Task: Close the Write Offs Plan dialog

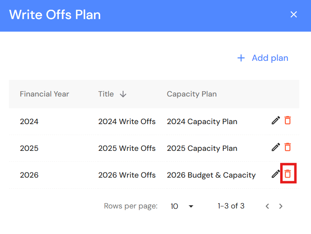Action: pos(294,15)
